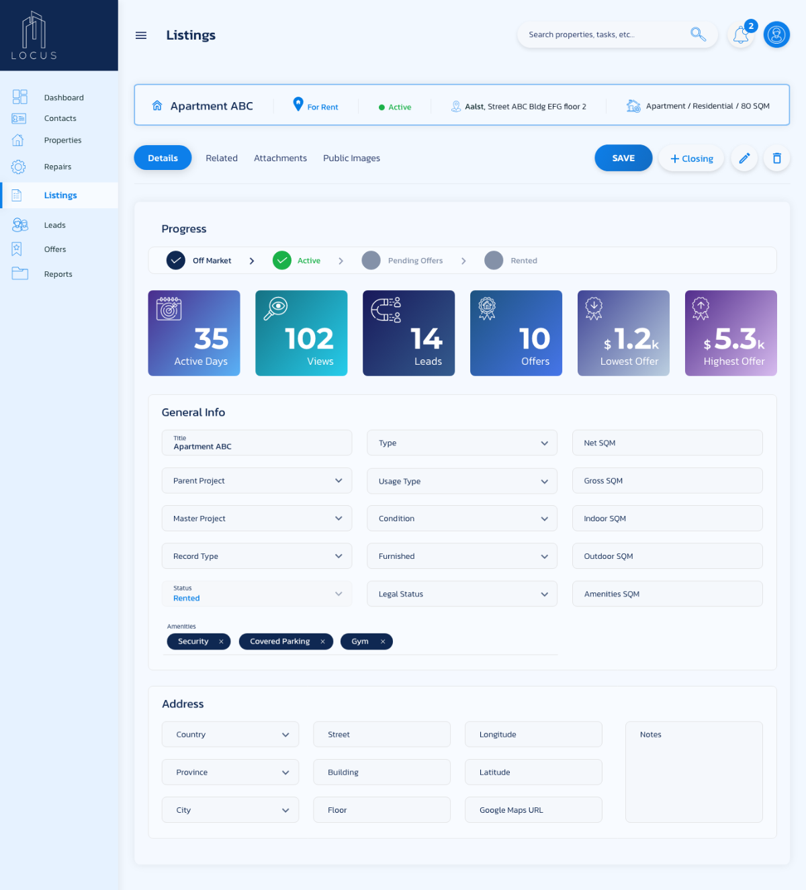Go to the Public Images tab
Image resolution: width=806 pixels, height=890 pixels.
351,159
